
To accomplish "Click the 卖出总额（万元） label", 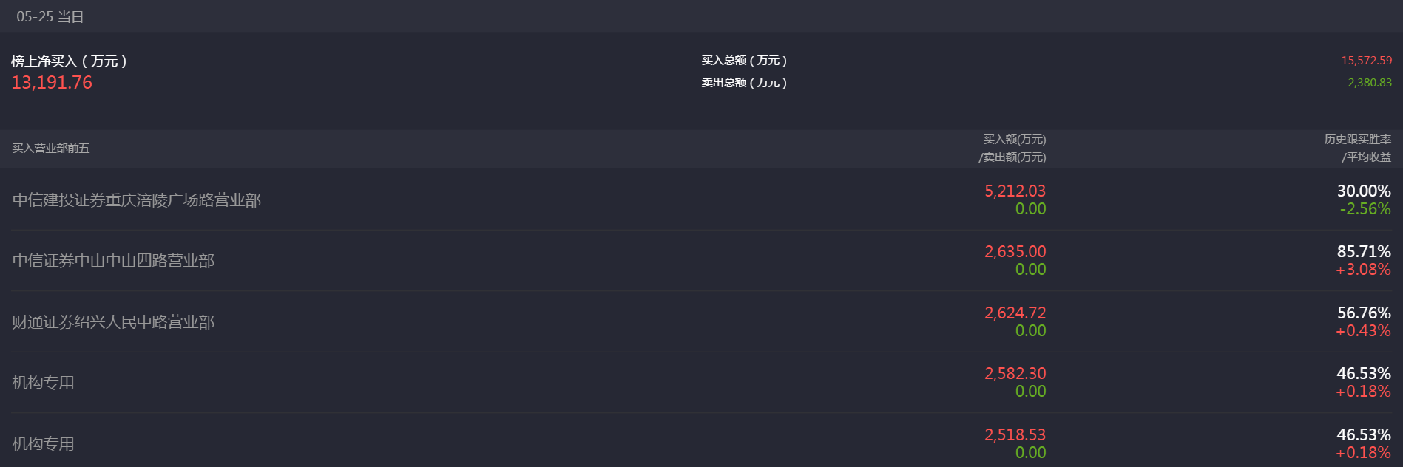I will [744, 83].
